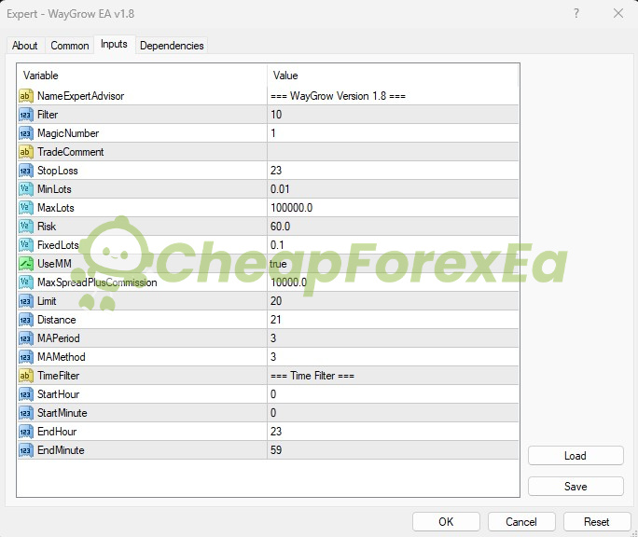This screenshot has width=638, height=537.
Task: Edit the StopLoss value 23
Action: click(393, 171)
